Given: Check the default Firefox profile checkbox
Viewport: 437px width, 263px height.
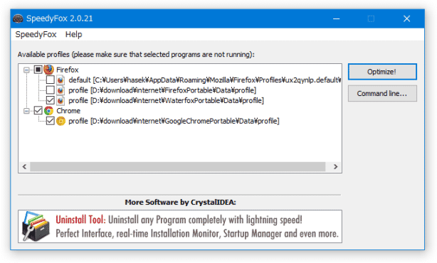Looking at the screenshot, I should click(x=50, y=80).
